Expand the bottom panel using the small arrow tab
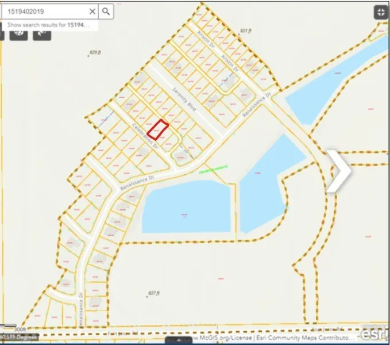 click(179, 340)
